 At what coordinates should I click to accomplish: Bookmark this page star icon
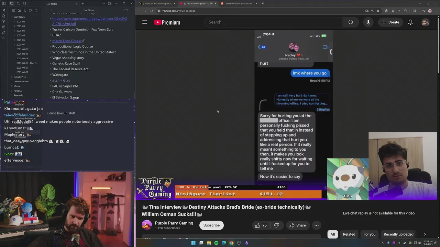click(x=378, y=11)
